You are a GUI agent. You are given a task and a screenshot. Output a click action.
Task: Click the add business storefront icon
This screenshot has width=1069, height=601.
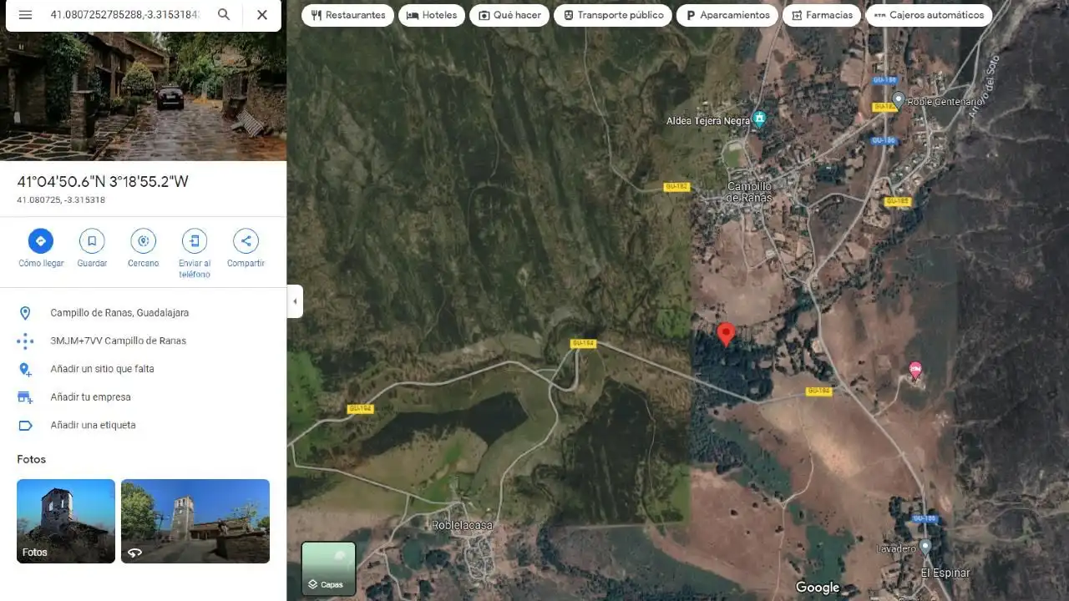coord(25,397)
